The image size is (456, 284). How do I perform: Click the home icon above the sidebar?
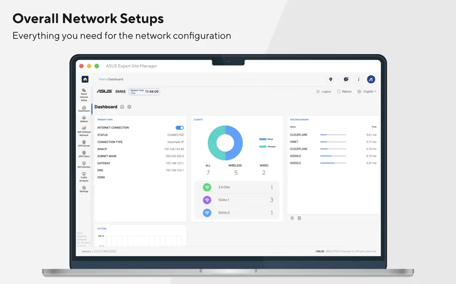[x=85, y=79]
